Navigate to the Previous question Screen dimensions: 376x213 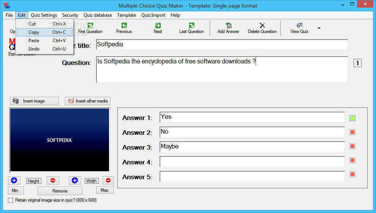click(x=124, y=28)
